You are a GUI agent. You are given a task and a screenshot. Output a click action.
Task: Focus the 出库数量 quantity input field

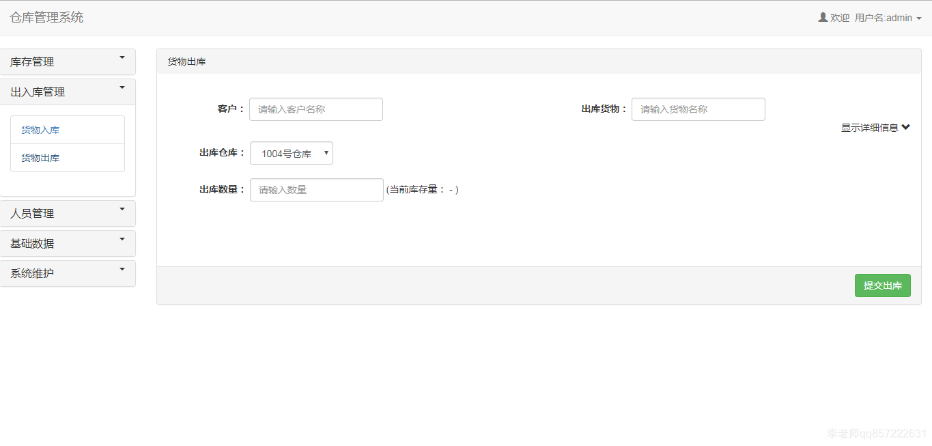[x=316, y=189]
